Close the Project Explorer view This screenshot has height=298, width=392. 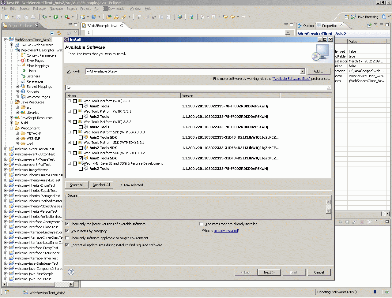(36, 25)
